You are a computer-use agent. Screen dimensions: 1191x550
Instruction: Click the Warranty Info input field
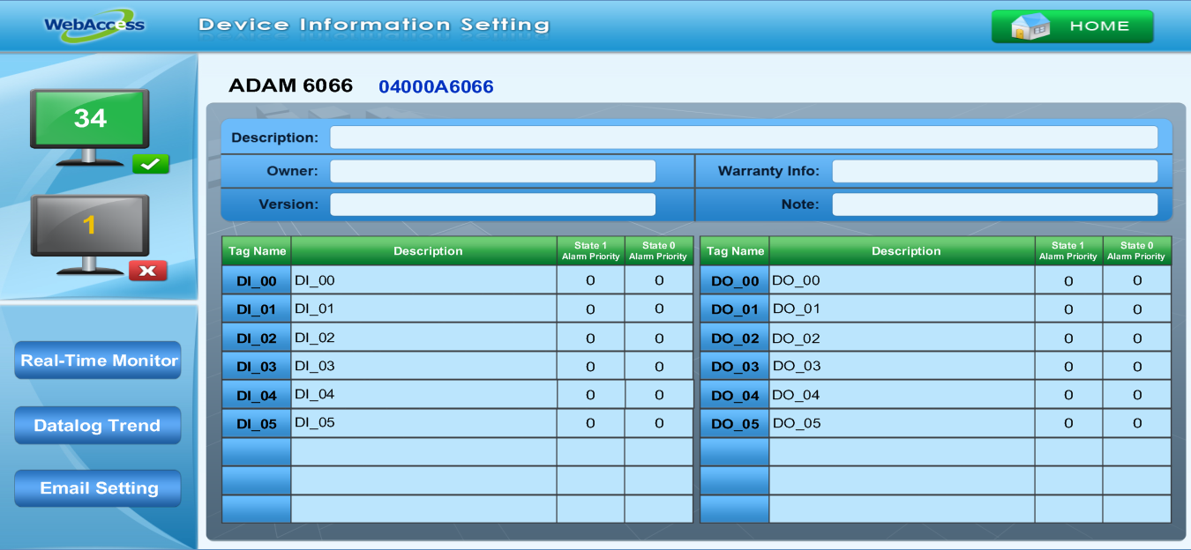pos(995,171)
